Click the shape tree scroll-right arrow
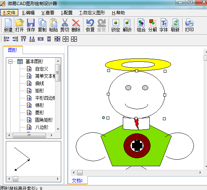Viewport: 207px width, 190px height. 52,135
